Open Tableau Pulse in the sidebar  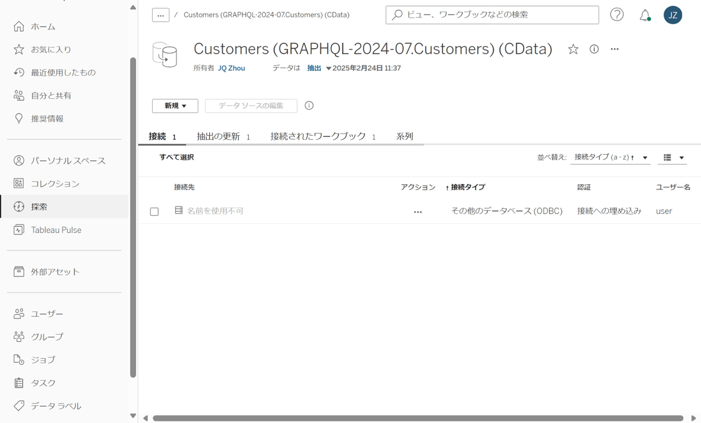click(64, 230)
